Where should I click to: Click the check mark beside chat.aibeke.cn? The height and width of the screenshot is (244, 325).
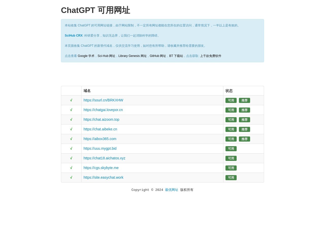pos(71,129)
